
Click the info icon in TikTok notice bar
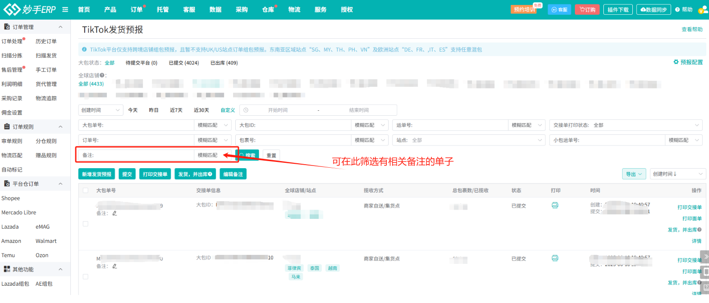(85, 49)
